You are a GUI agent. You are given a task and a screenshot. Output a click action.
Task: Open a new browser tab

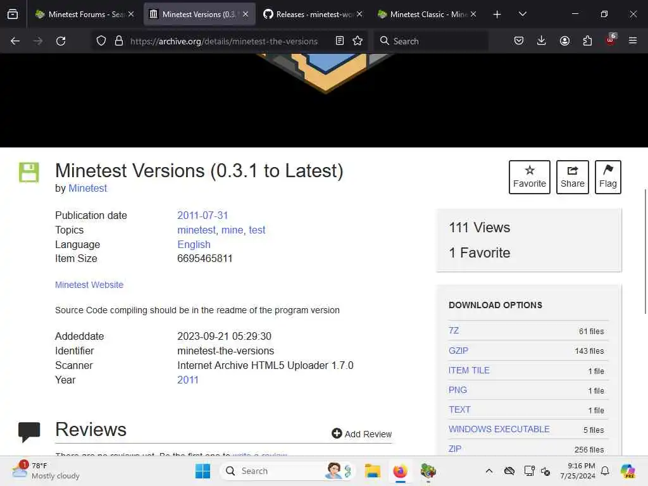tap(497, 15)
